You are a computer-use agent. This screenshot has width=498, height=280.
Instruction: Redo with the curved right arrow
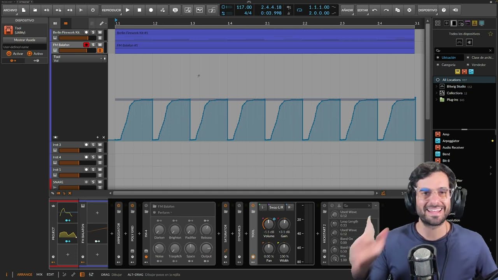[386, 10]
